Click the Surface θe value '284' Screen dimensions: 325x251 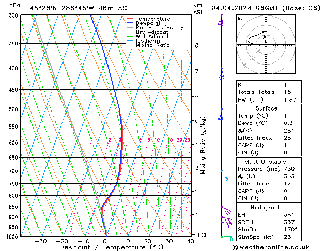point(289,131)
